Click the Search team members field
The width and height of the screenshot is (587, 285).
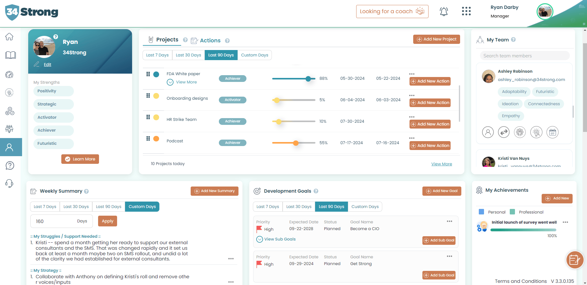(524, 56)
